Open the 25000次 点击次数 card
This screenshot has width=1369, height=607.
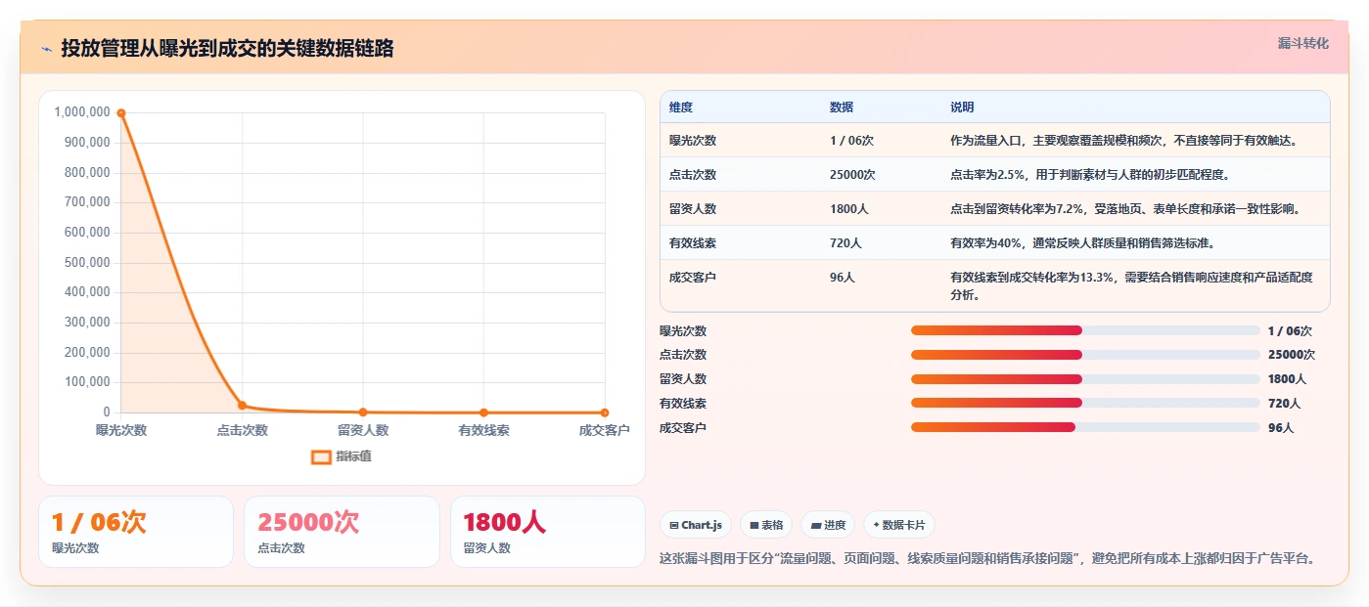point(342,532)
